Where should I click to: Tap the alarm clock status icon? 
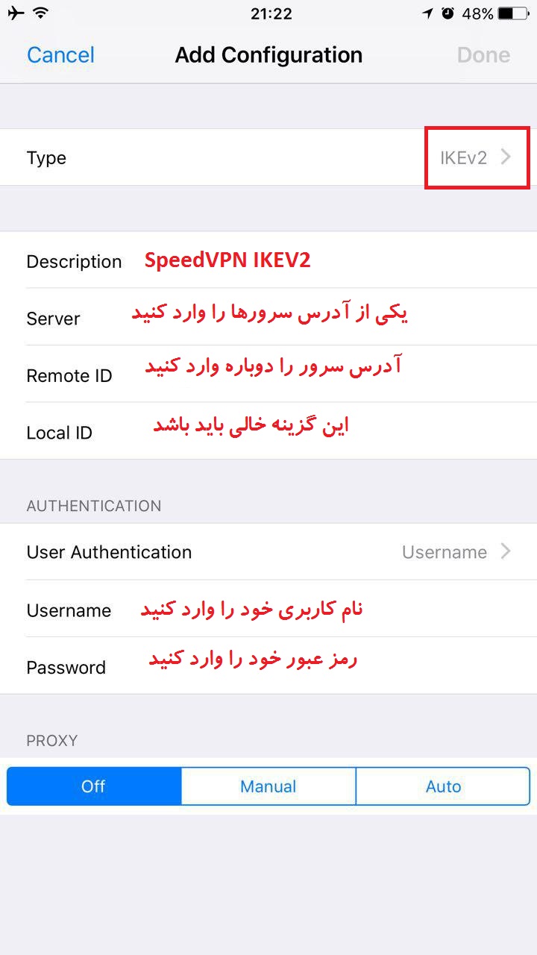[447, 13]
